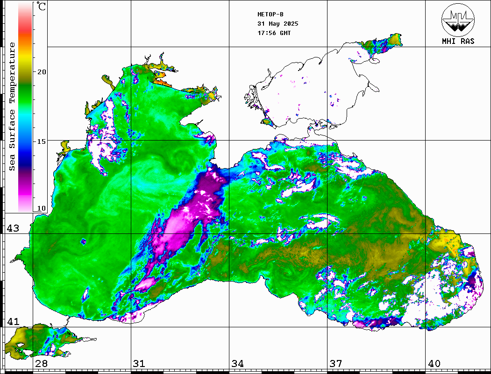Click the Sea Surface Temperature axis title

click(x=12, y=106)
